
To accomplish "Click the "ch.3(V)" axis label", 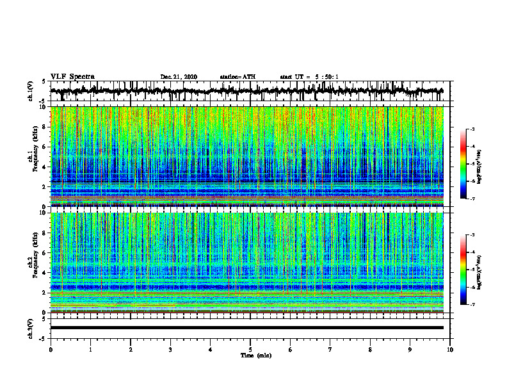I will [31, 329].
